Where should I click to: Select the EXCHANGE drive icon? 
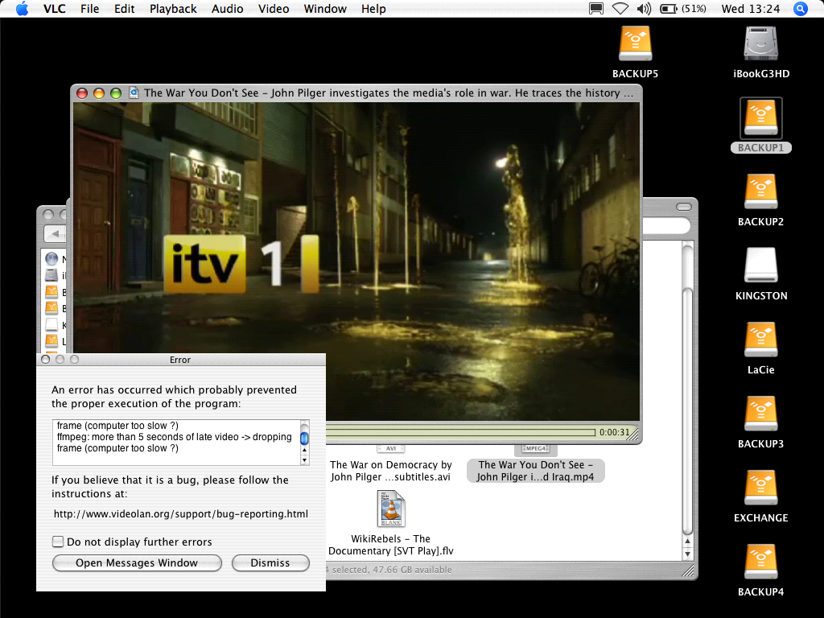[760, 488]
